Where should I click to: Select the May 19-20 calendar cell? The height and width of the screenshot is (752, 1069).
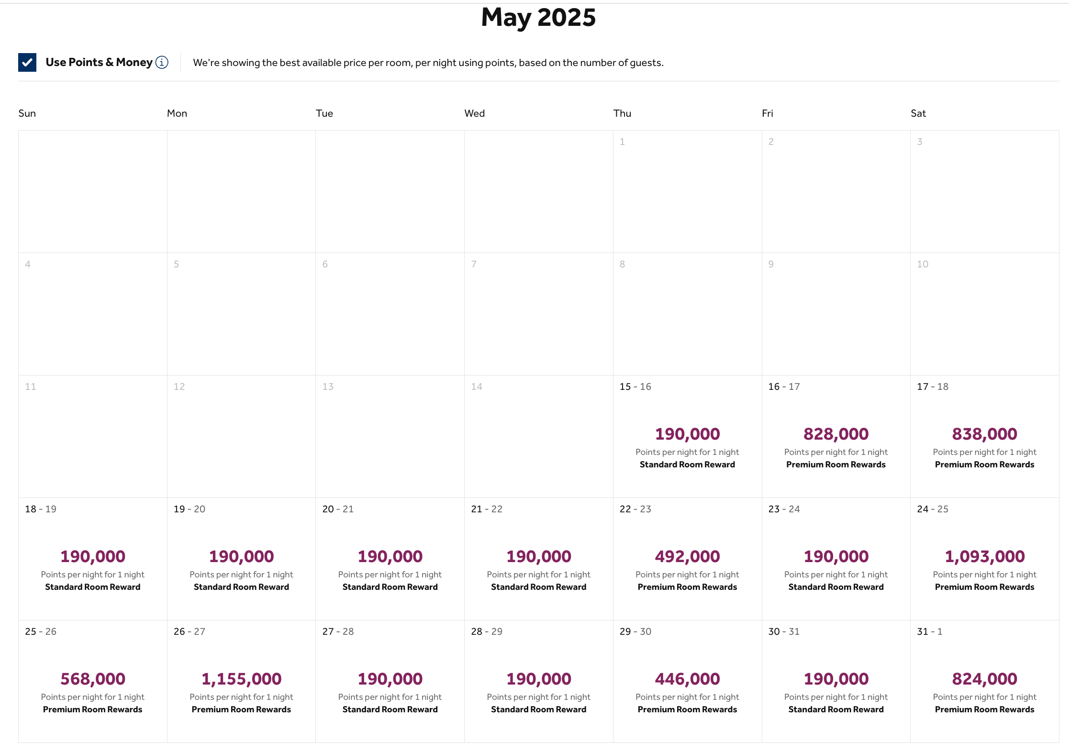tap(241, 560)
